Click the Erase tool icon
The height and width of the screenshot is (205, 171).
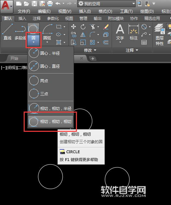tap(106, 27)
